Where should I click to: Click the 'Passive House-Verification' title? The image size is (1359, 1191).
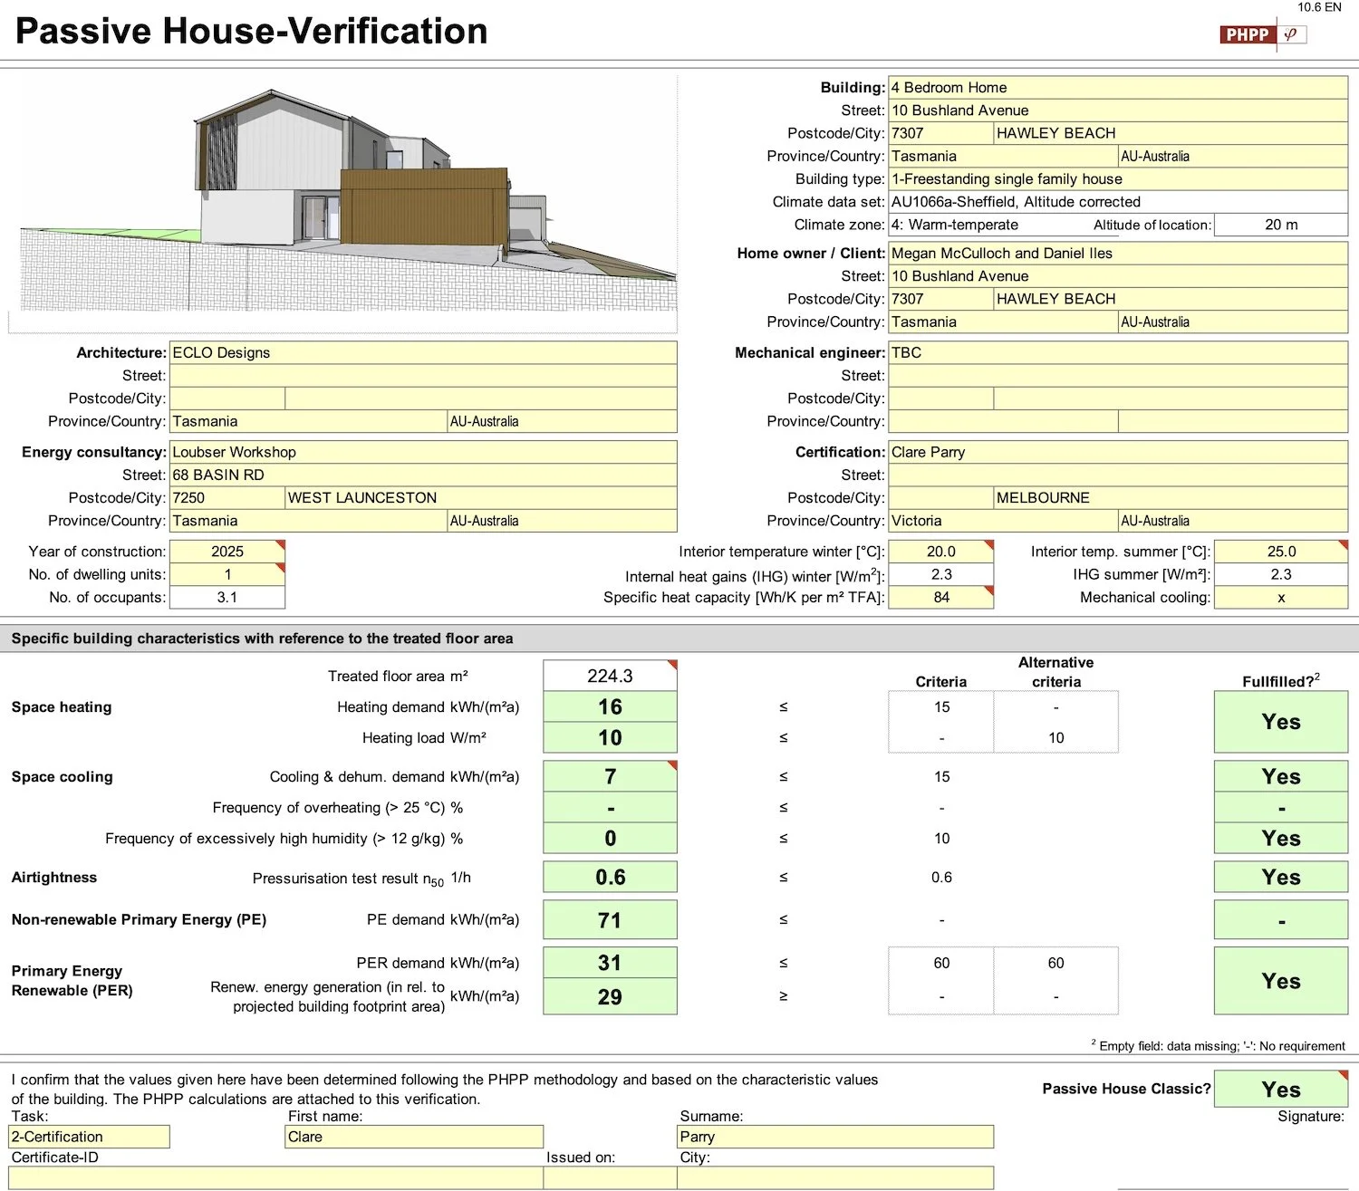pyautogui.click(x=252, y=31)
